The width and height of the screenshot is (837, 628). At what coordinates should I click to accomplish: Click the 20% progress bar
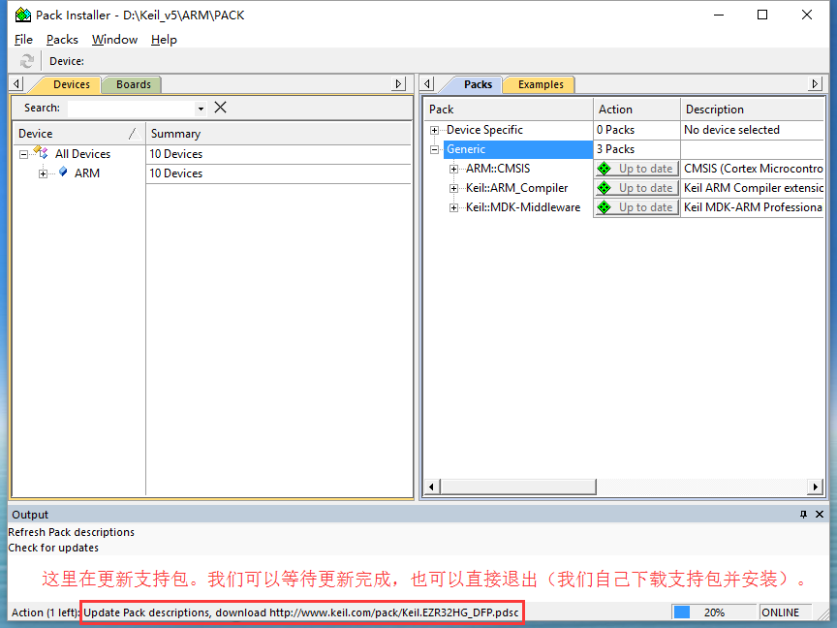[x=714, y=612]
